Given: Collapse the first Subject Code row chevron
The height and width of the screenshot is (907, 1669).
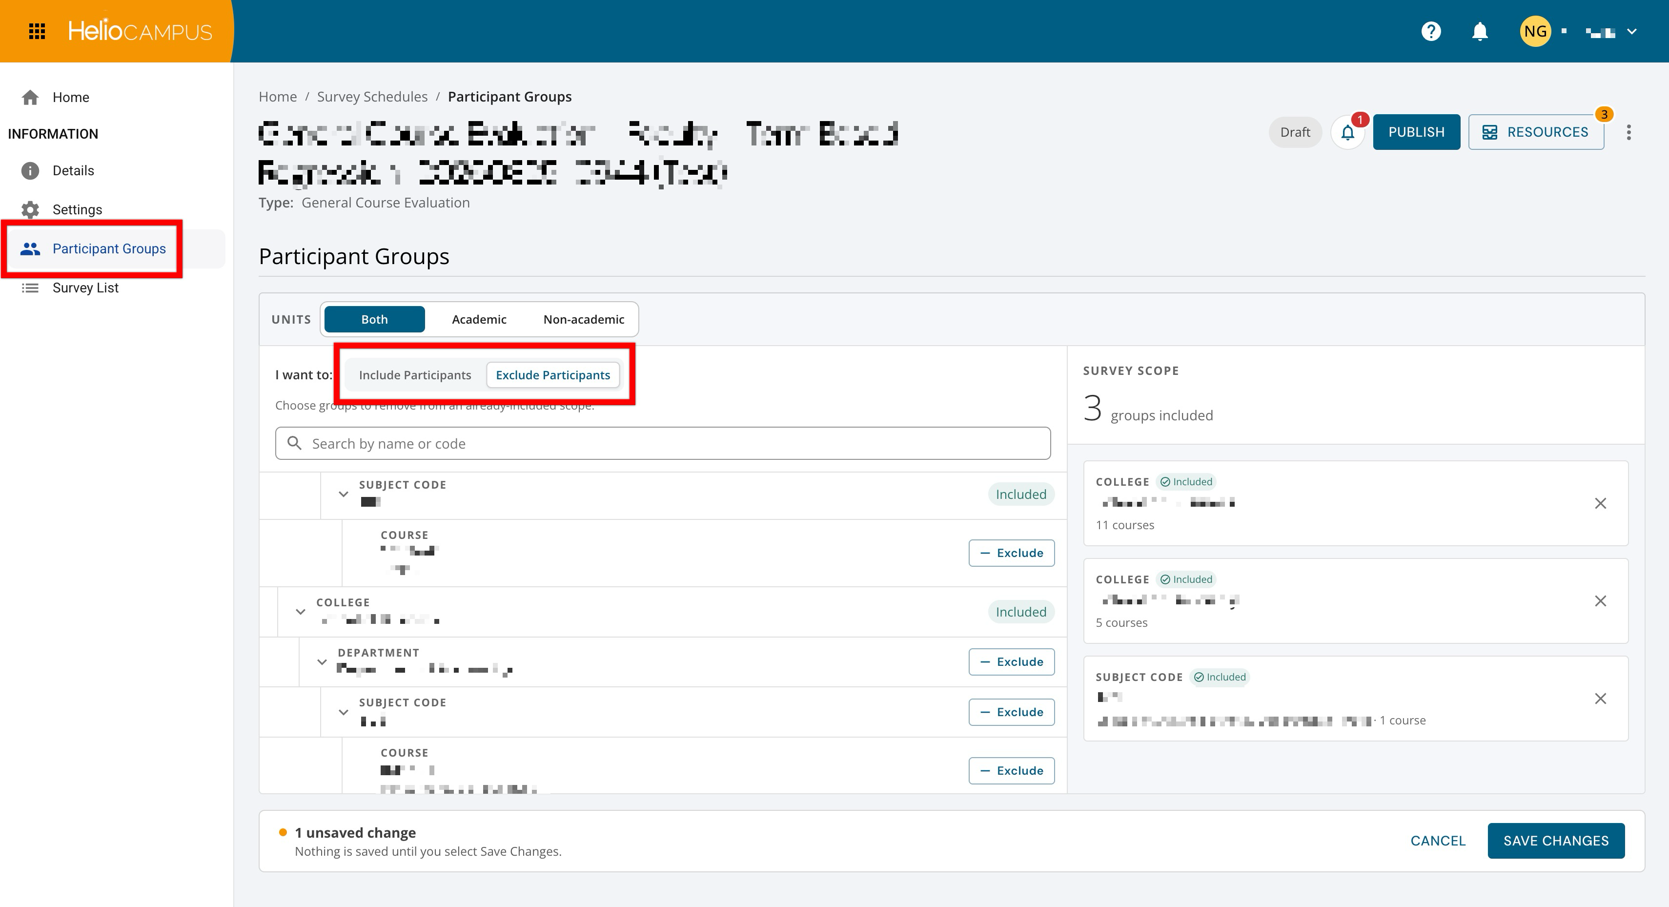Looking at the screenshot, I should coord(344,494).
